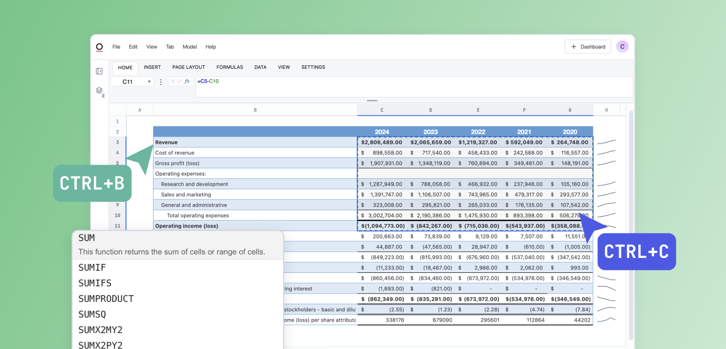Select the column D header
The width and height of the screenshot is (726, 349).
(x=430, y=110)
